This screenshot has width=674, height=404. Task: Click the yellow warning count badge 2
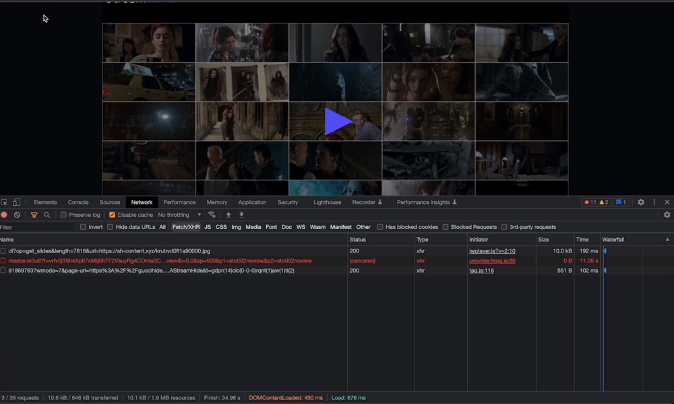[x=603, y=202]
